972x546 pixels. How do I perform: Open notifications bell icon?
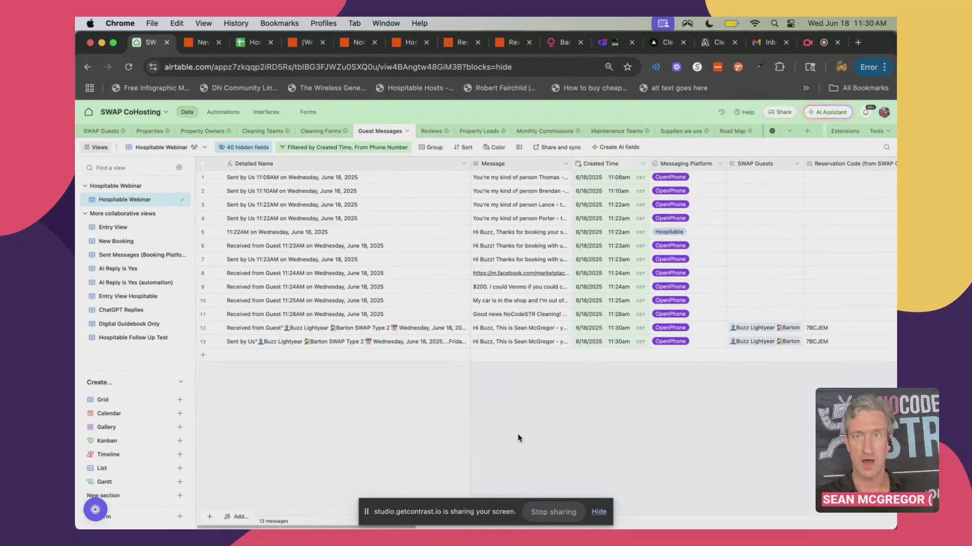(x=866, y=112)
